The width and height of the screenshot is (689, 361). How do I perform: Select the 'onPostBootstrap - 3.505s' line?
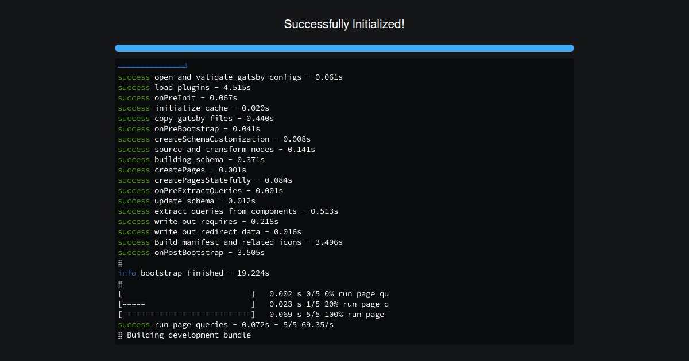(191, 252)
